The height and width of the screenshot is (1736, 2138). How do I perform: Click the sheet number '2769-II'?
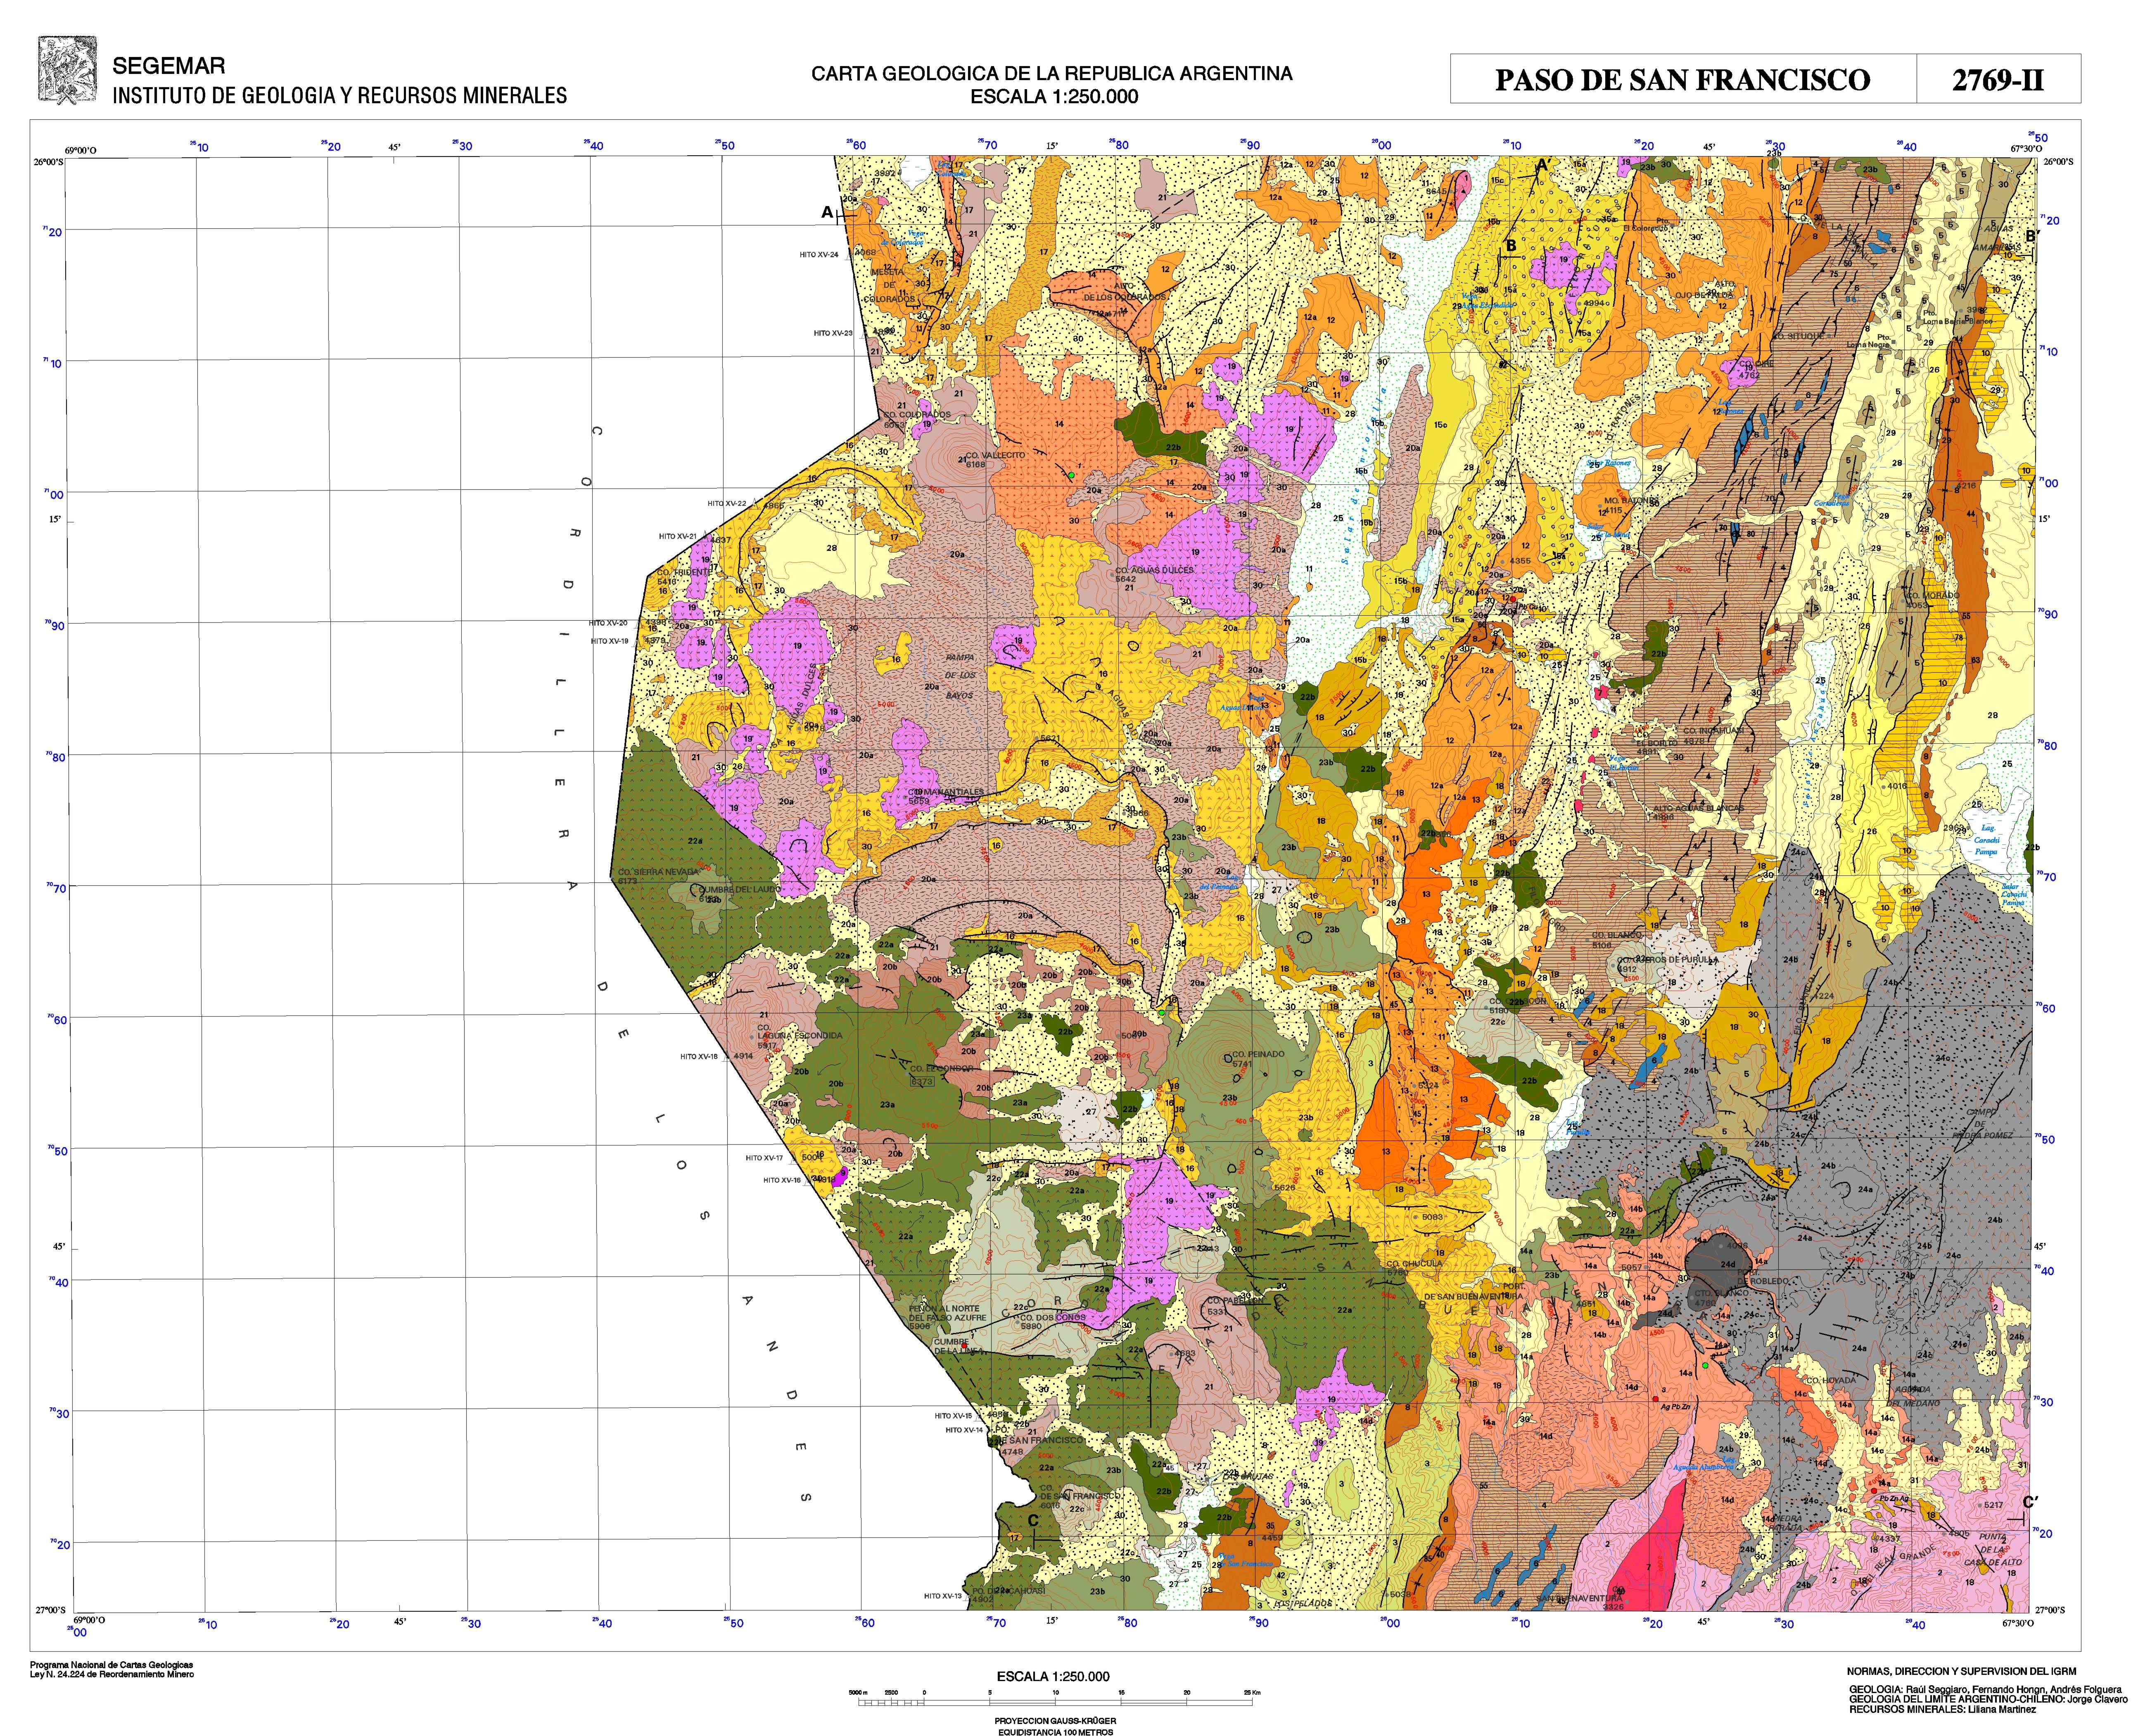click(1998, 80)
